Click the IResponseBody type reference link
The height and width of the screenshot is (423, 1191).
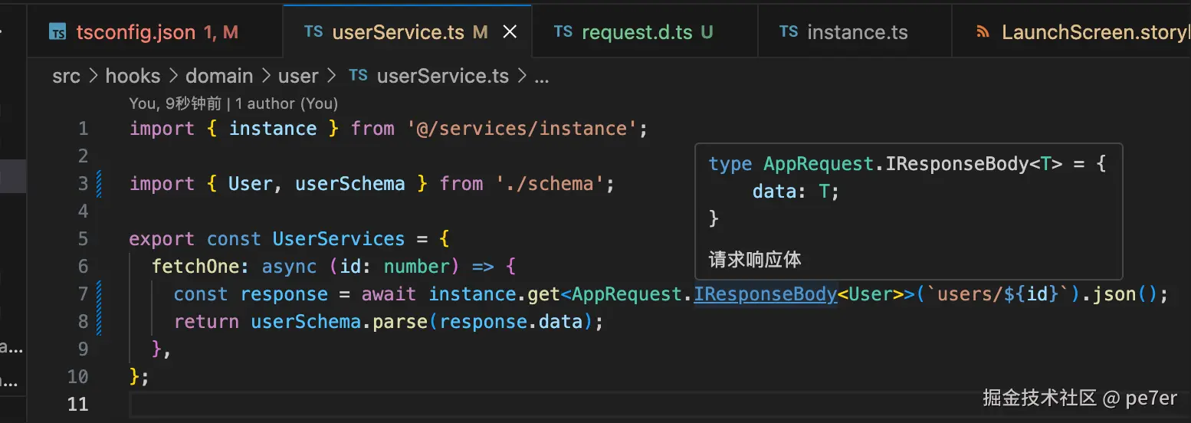point(765,294)
